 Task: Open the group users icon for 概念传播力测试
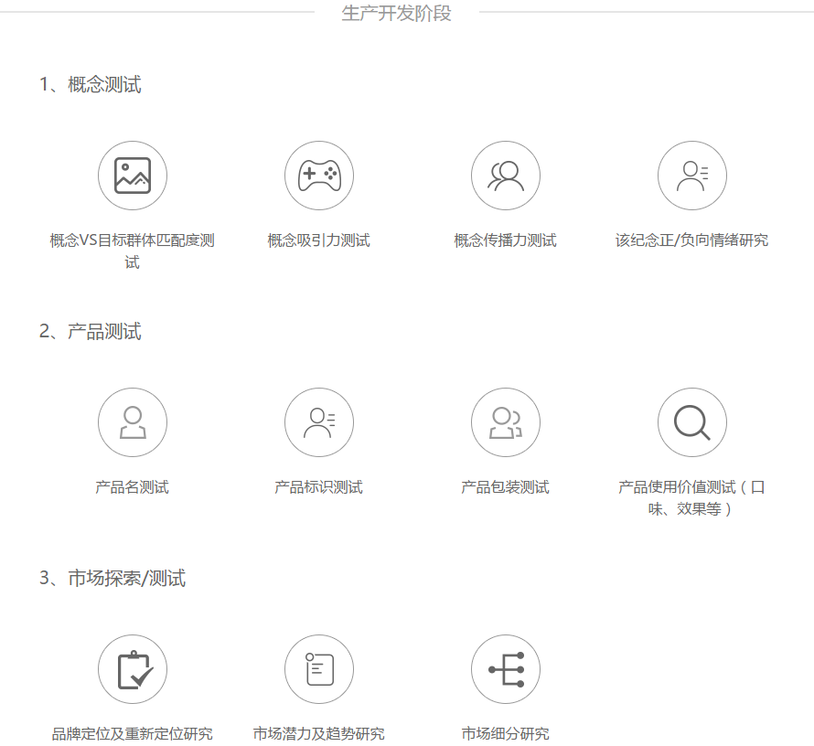pyautogui.click(x=506, y=176)
